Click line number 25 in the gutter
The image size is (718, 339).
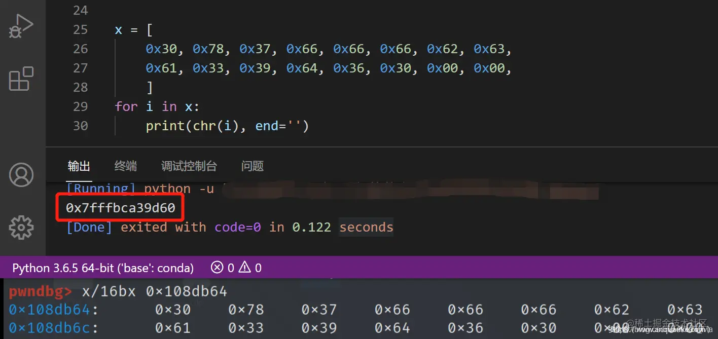(x=80, y=30)
